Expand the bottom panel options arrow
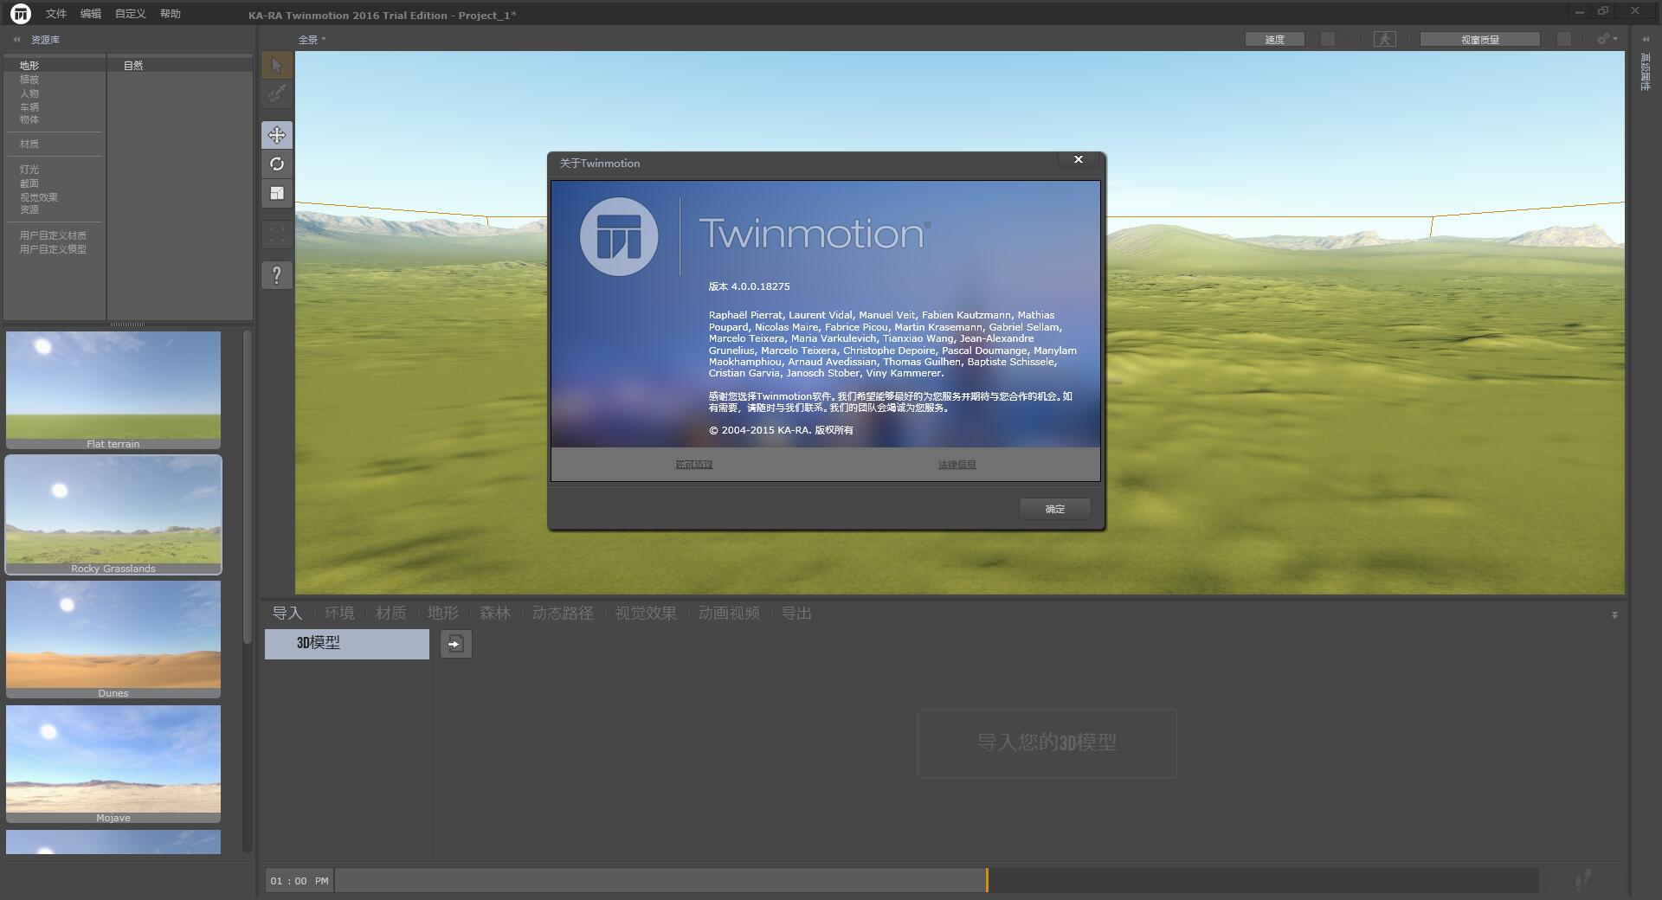Viewport: 1662px width, 900px height. (1614, 615)
